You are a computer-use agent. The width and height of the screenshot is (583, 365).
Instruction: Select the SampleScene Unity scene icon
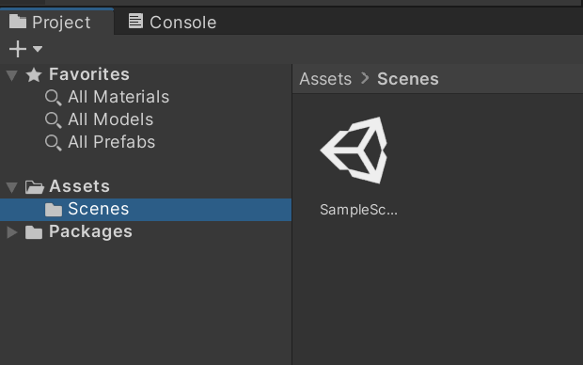[354, 150]
